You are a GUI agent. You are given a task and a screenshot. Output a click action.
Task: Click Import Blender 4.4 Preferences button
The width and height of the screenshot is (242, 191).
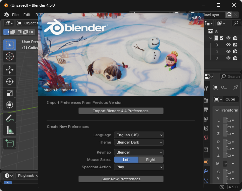121,111
